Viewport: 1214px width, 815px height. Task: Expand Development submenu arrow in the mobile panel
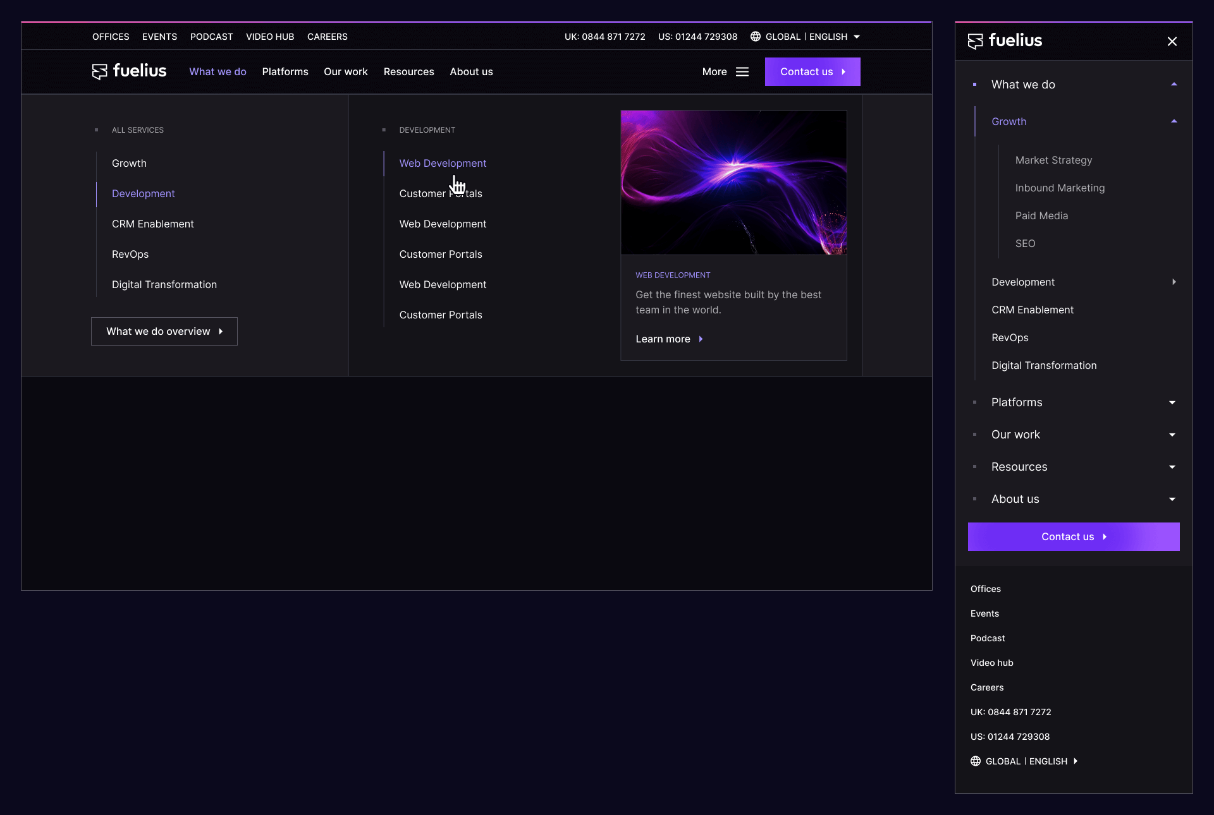pyautogui.click(x=1174, y=282)
